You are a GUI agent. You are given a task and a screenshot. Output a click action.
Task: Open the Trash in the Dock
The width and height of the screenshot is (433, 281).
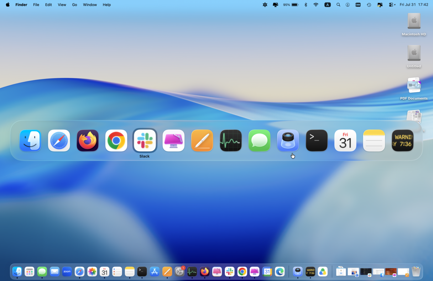coord(416,272)
